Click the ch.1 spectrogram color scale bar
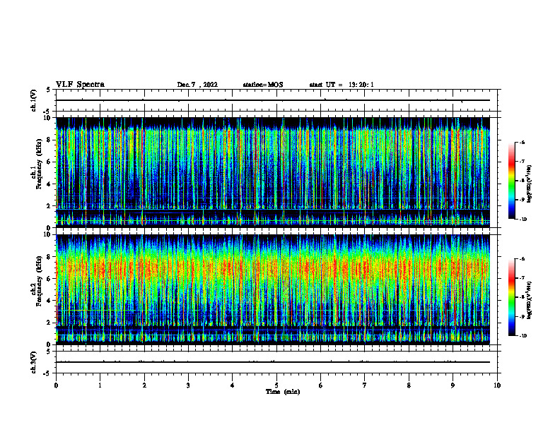Image resolution: width=560 pixels, height=432 pixels. tap(512, 181)
